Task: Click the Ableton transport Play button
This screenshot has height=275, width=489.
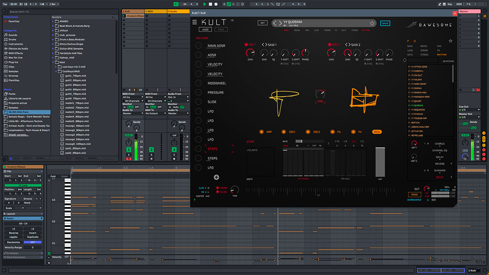Action: 205,4
